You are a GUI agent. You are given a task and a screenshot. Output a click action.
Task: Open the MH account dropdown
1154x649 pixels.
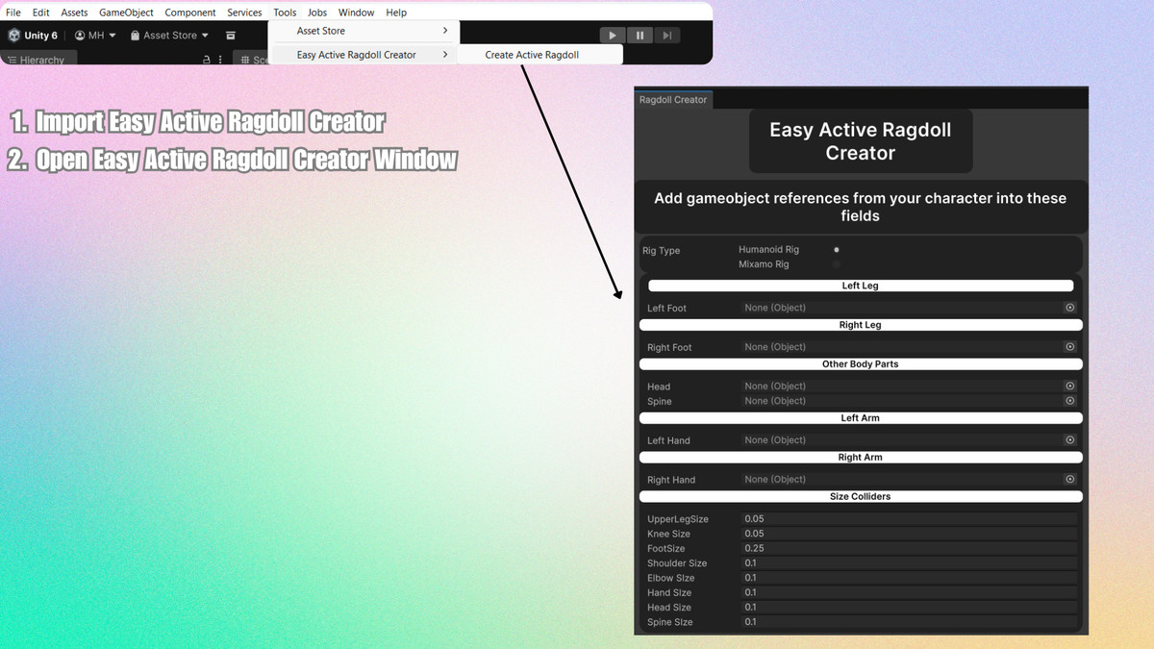[x=94, y=35]
